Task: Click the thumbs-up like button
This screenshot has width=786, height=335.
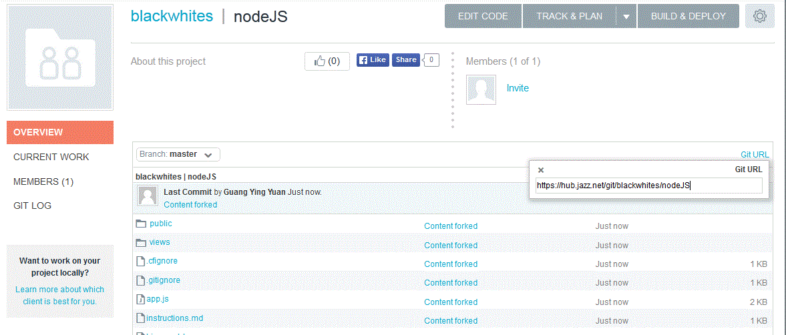Action: pos(327,61)
